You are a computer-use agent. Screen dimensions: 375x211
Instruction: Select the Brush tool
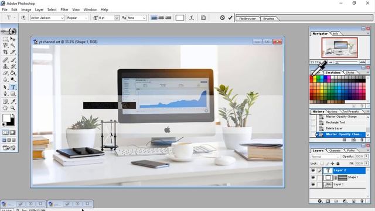pyautogui.click(x=13, y=60)
